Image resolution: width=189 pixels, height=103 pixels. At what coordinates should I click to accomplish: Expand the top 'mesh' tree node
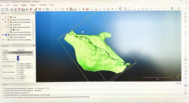click(x=6, y=17)
